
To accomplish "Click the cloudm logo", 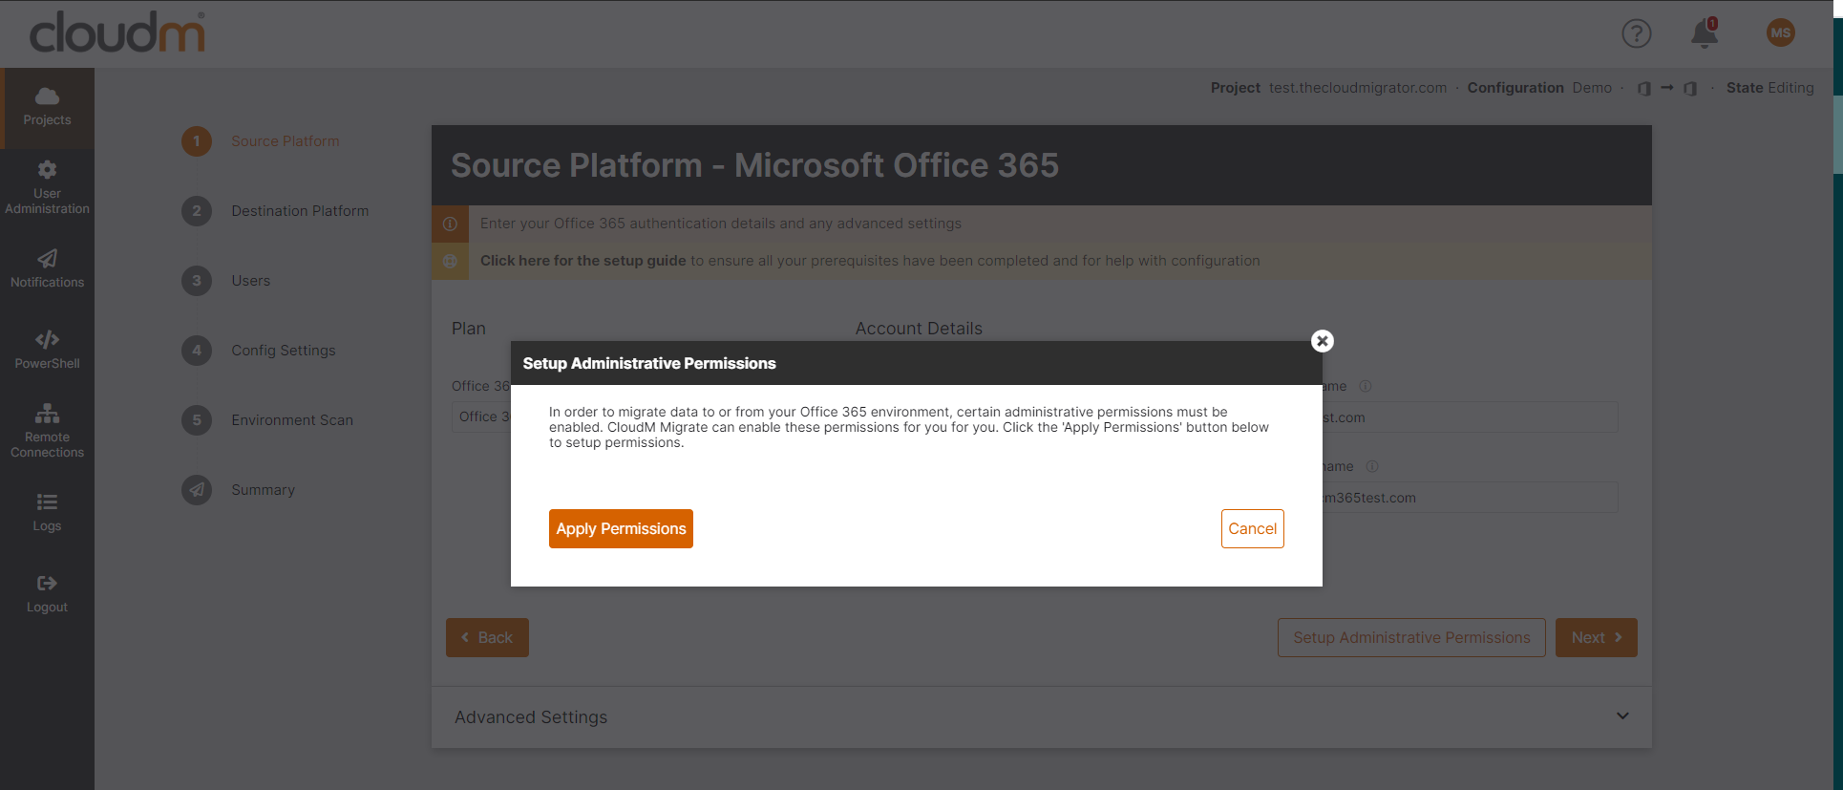I will [x=117, y=32].
